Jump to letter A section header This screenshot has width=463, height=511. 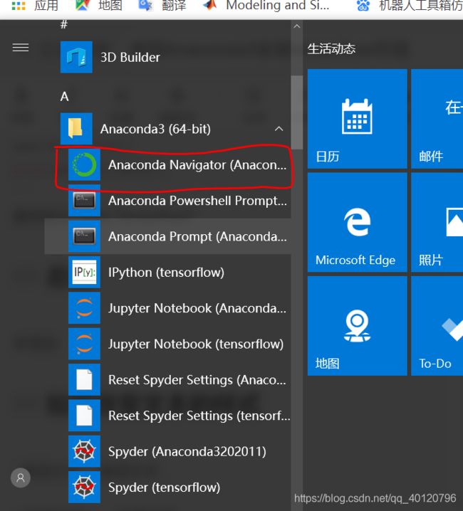pos(65,97)
